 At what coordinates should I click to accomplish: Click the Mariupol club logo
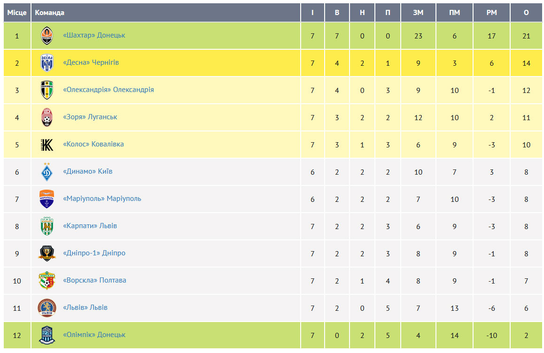pyautogui.click(x=47, y=199)
